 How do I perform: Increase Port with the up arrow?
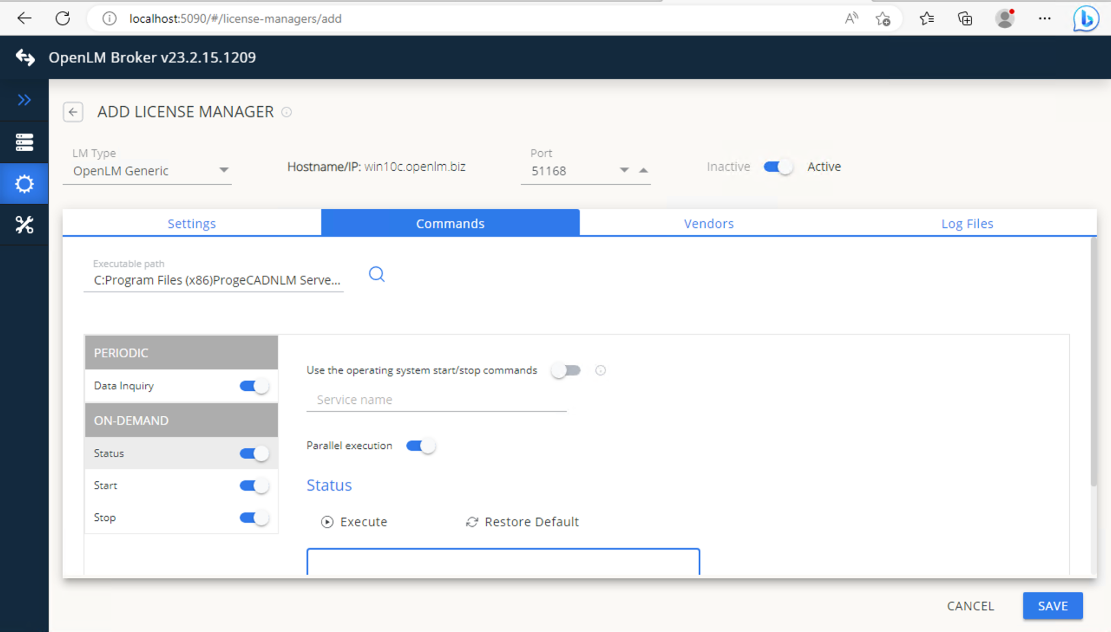point(643,170)
